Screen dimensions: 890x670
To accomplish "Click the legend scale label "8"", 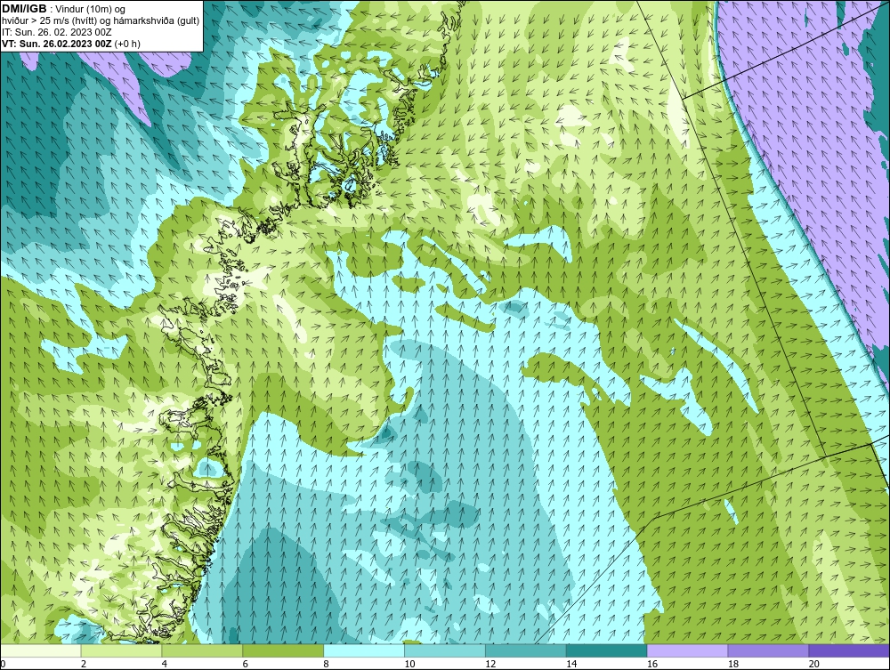I will [326, 664].
